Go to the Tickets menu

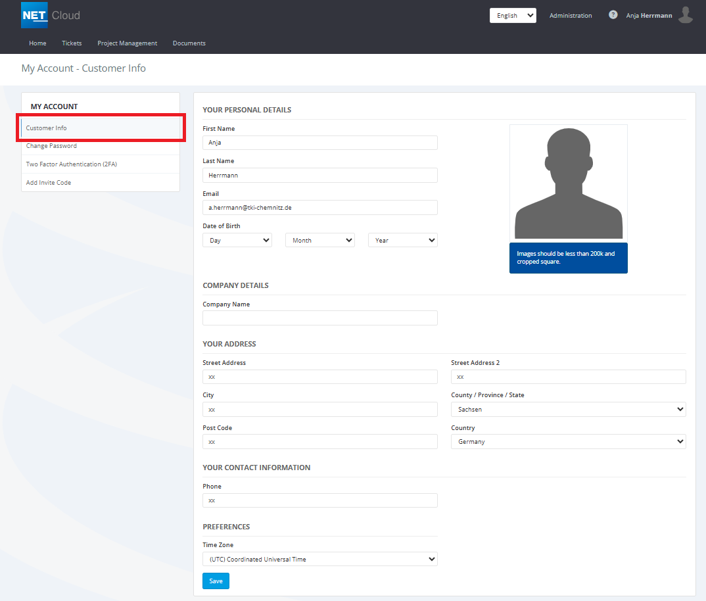72,43
